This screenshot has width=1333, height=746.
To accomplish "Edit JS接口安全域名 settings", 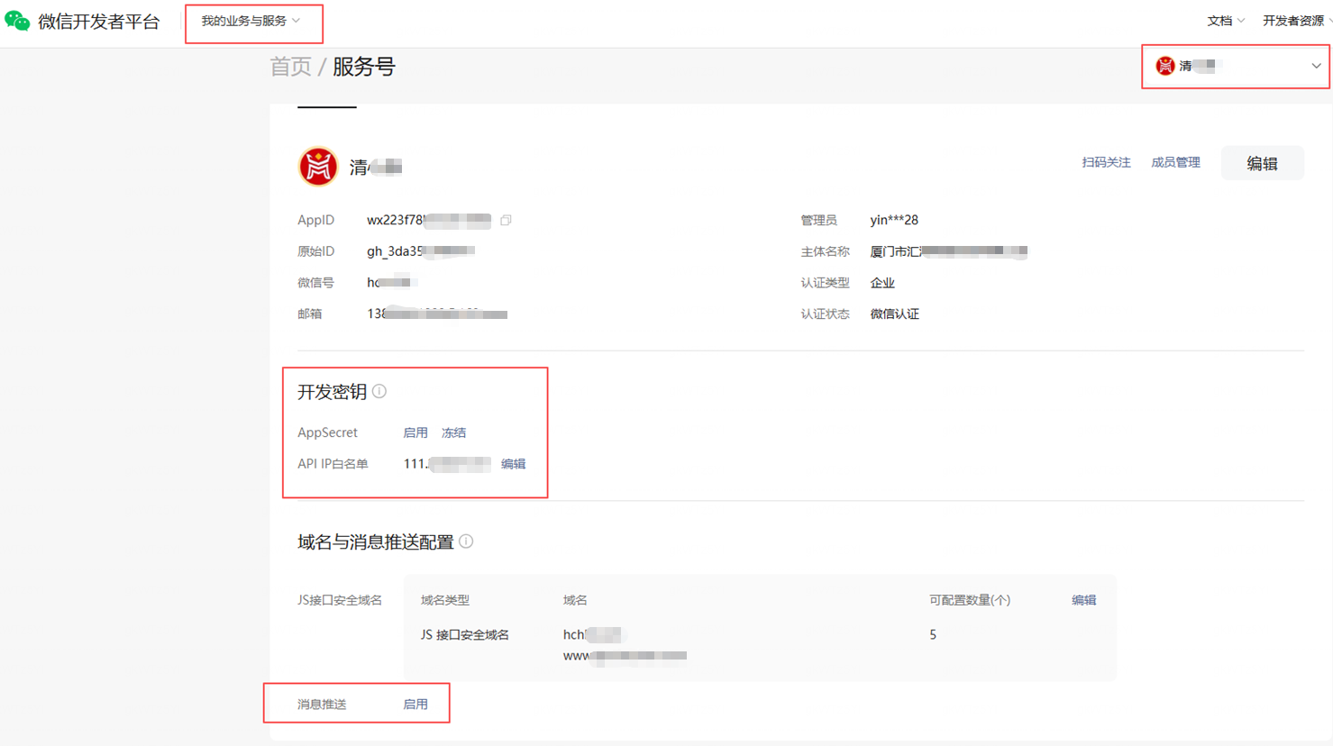I will [1083, 600].
